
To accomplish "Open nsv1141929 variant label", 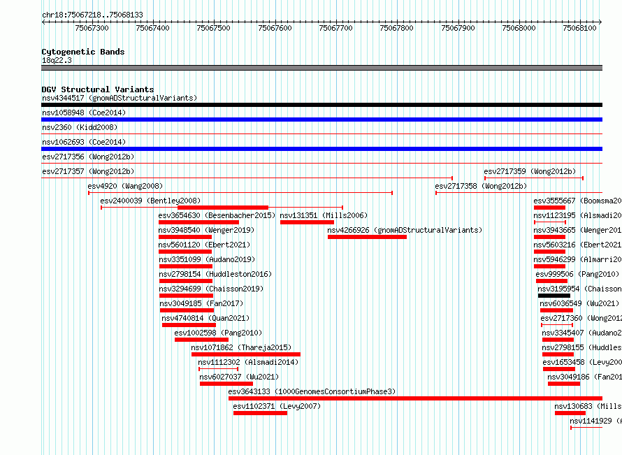I will click(596, 421).
